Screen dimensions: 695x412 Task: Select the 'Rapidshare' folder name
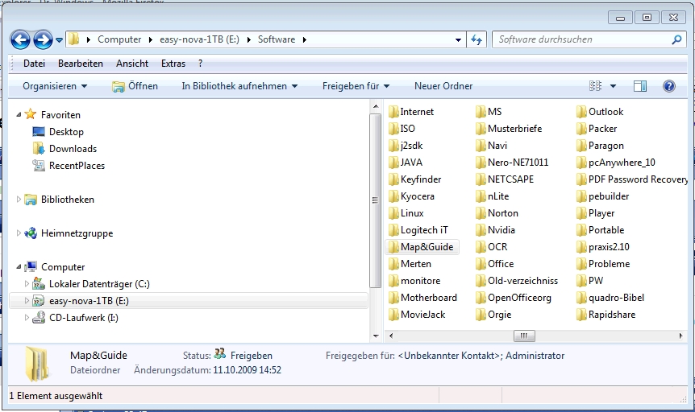pyautogui.click(x=612, y=314)
